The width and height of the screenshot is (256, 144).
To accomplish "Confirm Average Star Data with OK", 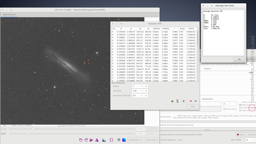I will point(239,60).
